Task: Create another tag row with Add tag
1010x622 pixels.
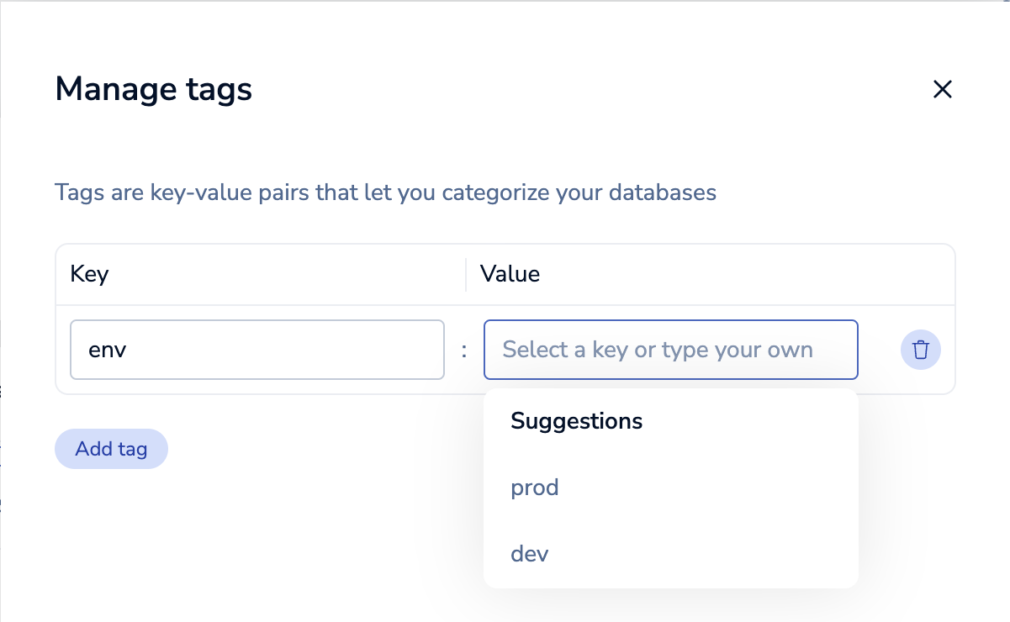Action: 111,449
